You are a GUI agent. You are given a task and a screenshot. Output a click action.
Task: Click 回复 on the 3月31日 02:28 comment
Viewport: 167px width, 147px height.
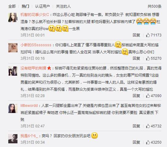tap(136, 96)
